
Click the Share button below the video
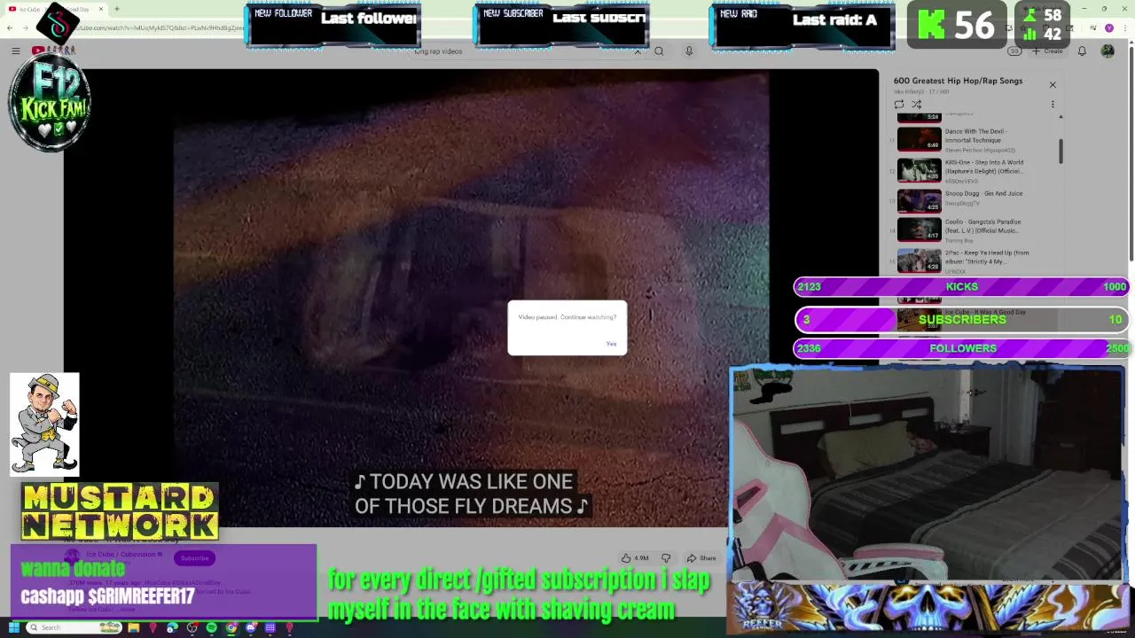701,558
